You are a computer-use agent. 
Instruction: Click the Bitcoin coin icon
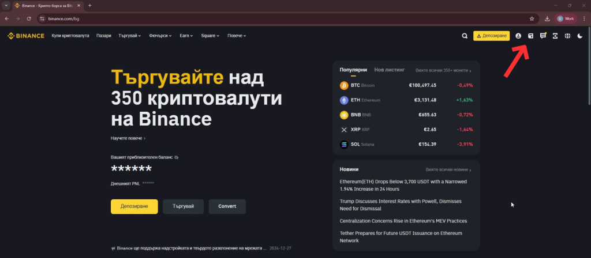[344, 85]
